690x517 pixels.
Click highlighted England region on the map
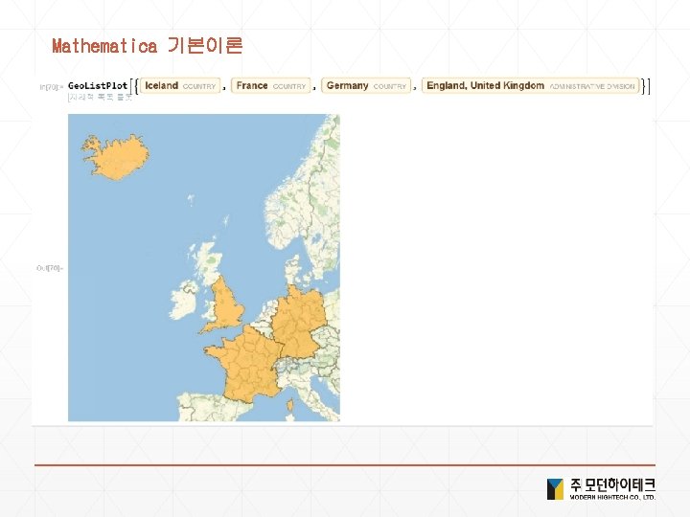coord(226,305)
